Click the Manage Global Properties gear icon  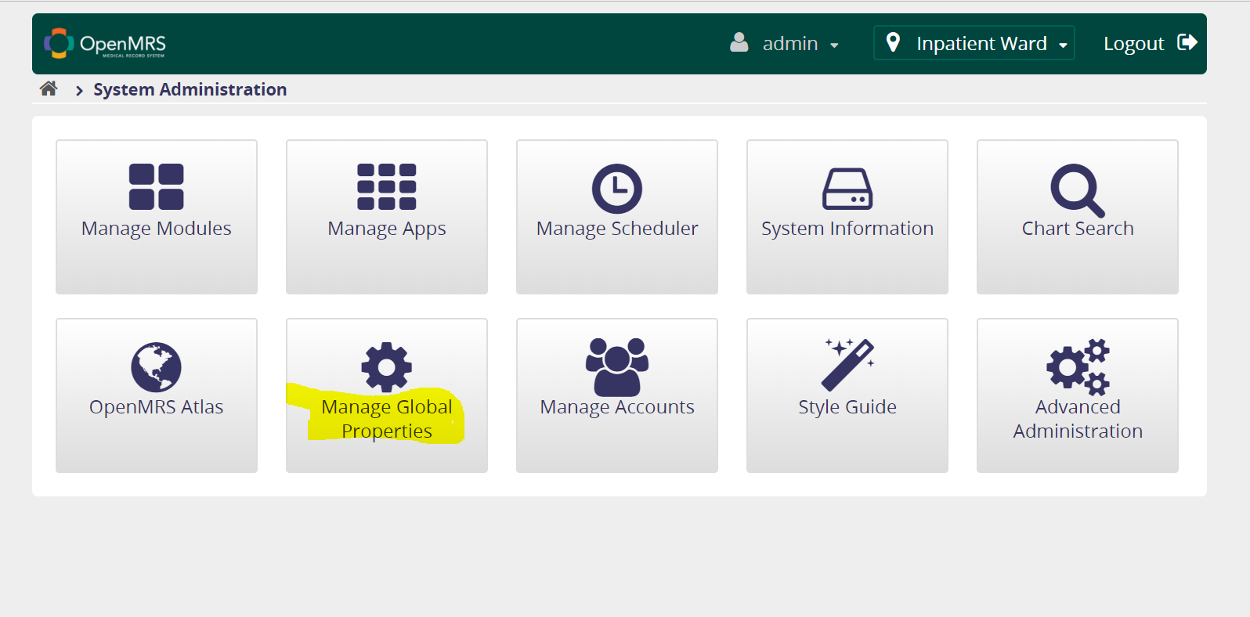[387, 366]
